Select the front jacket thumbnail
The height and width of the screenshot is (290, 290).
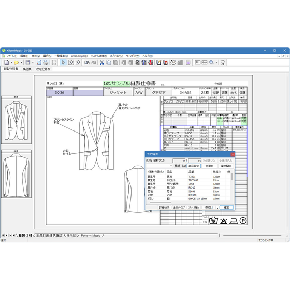point(16,121)
